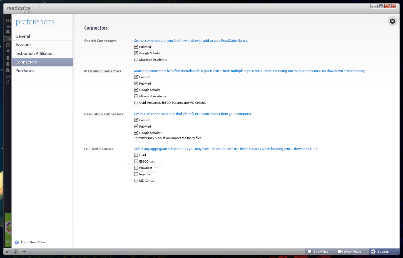Open the gears settings icon in bottom bar
The width and height of the screenshot is (403, 258).
click(7, 252)
